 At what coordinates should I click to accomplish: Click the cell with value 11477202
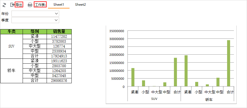coord(59,37)
